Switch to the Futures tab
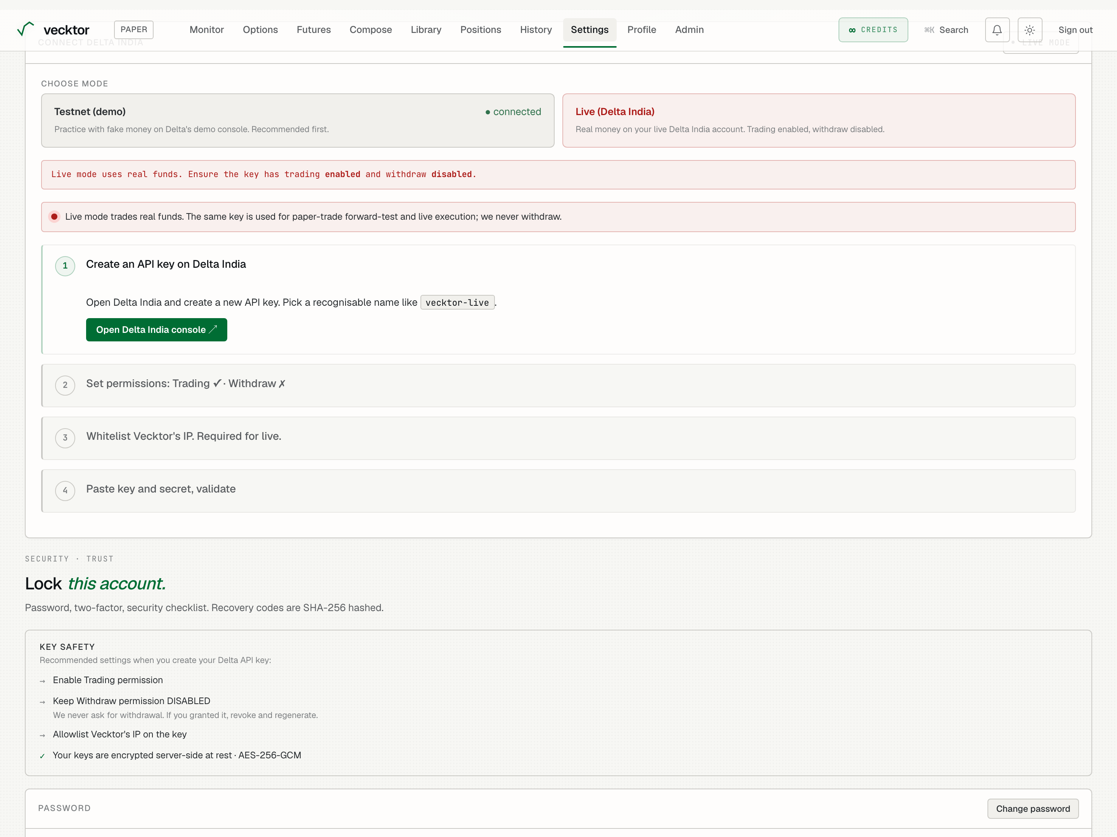 [x=314, y=30]
